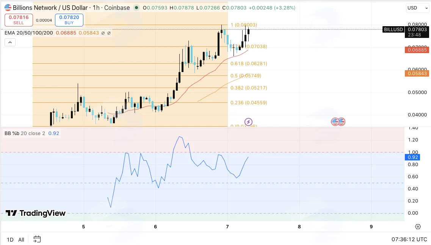Click the 0.07816 SELL button
This screenshot has width=431, height=245.
click(19, 20)
